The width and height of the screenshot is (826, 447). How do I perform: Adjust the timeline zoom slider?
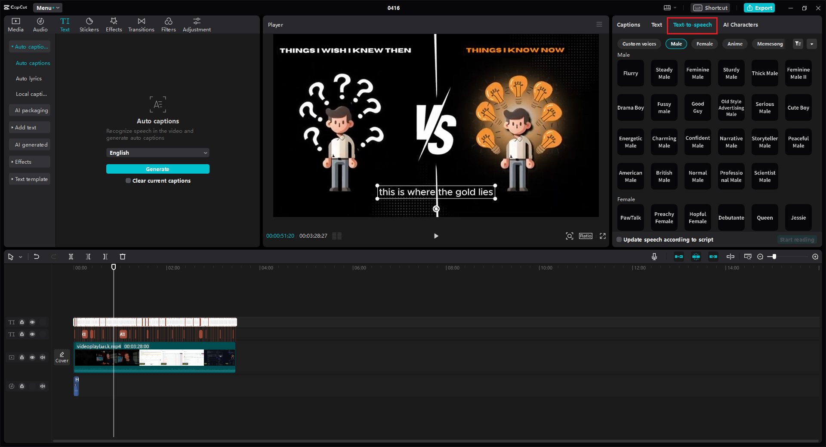(x=774, y=257)
